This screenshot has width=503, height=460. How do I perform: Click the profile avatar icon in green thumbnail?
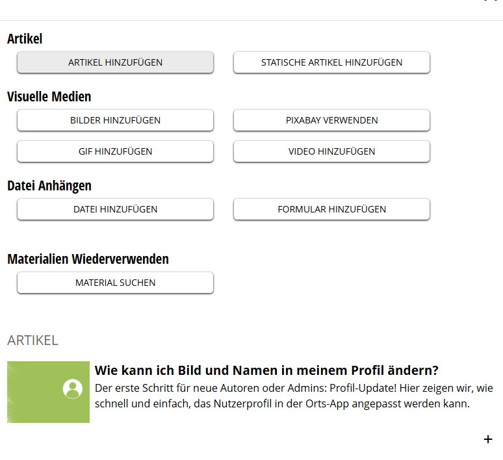(x=72, y=389)
